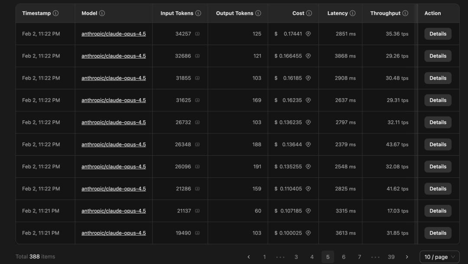This screenshot has width=468, height=264.
Task: Jump to last page 39
Action: pyautogui.click(x=391, y=257)
